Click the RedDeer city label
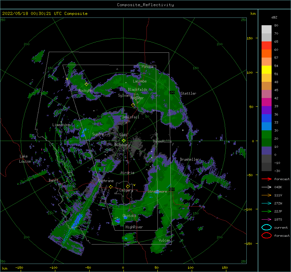 [x=137, y=98]
